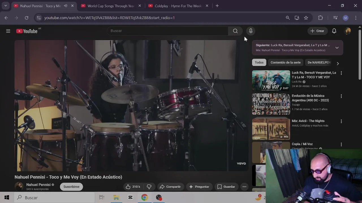Open Chrome media controls icon
Viewport: 362px width, 203px height.
335,18
